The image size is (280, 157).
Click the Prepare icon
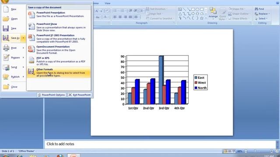tap(6, 58)
